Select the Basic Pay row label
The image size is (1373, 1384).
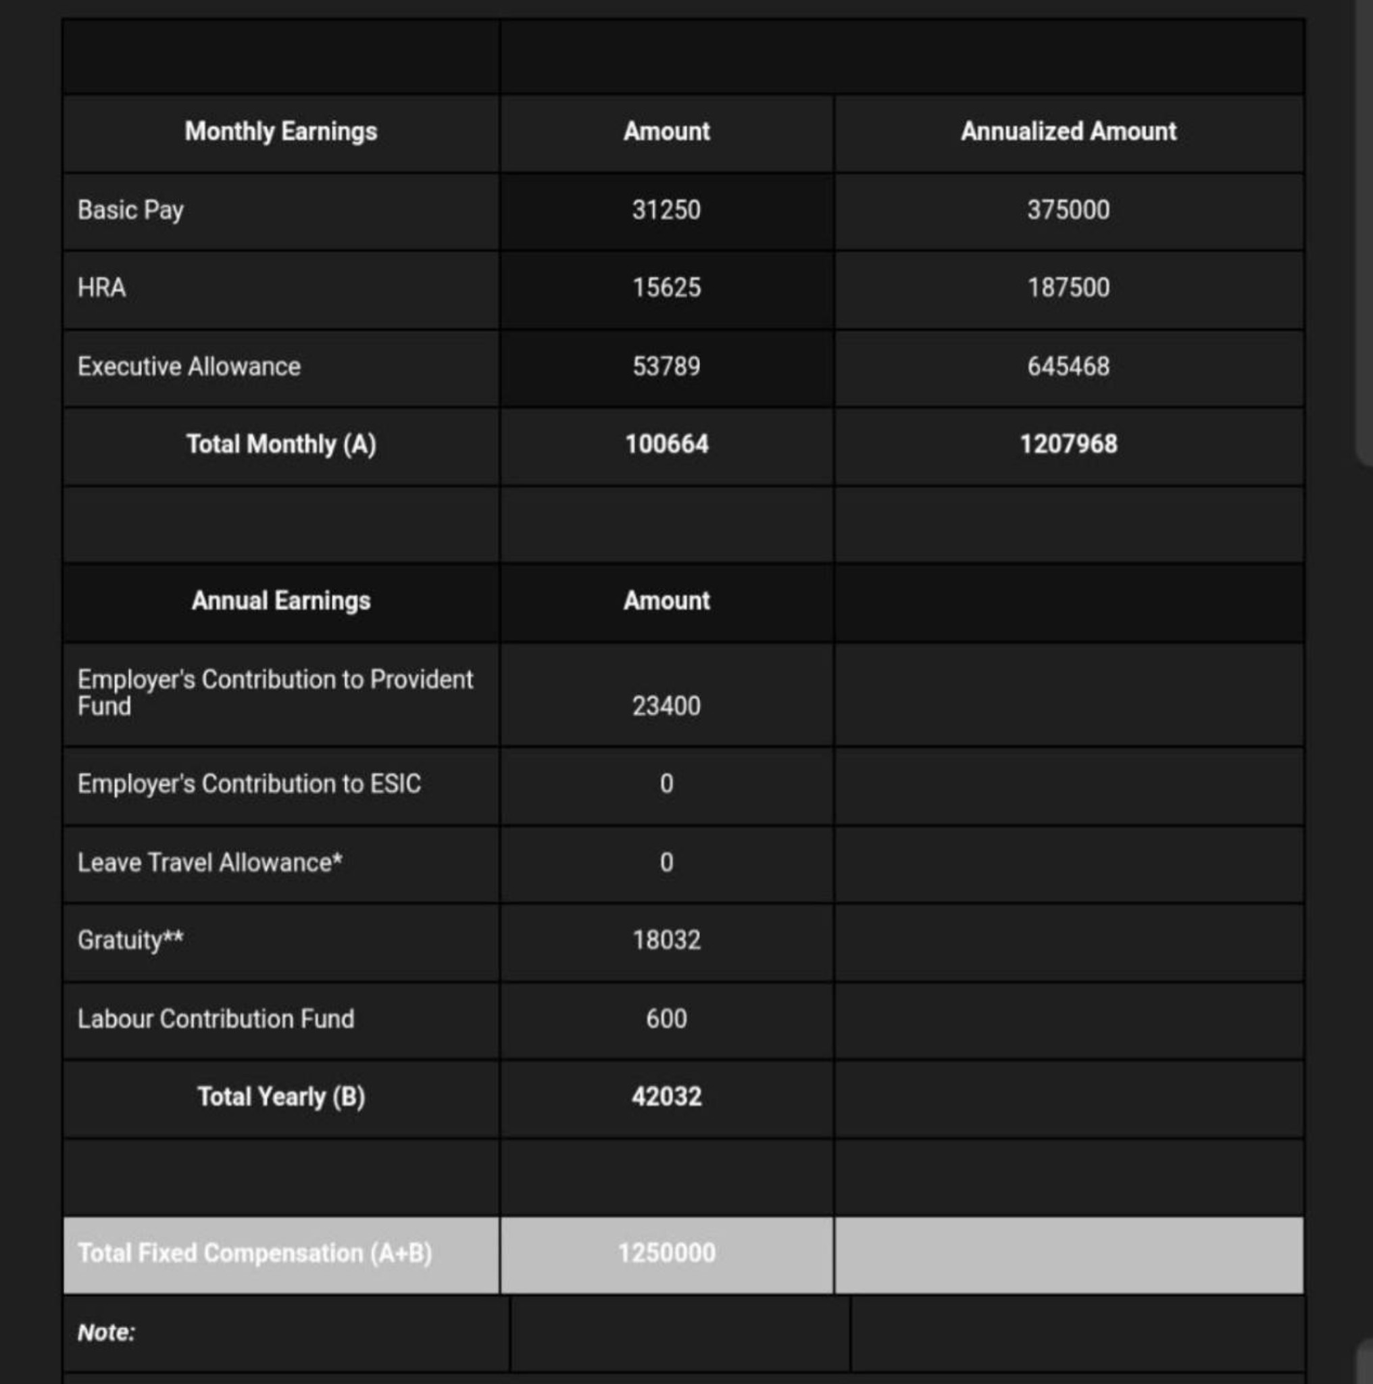coord(130,211)
